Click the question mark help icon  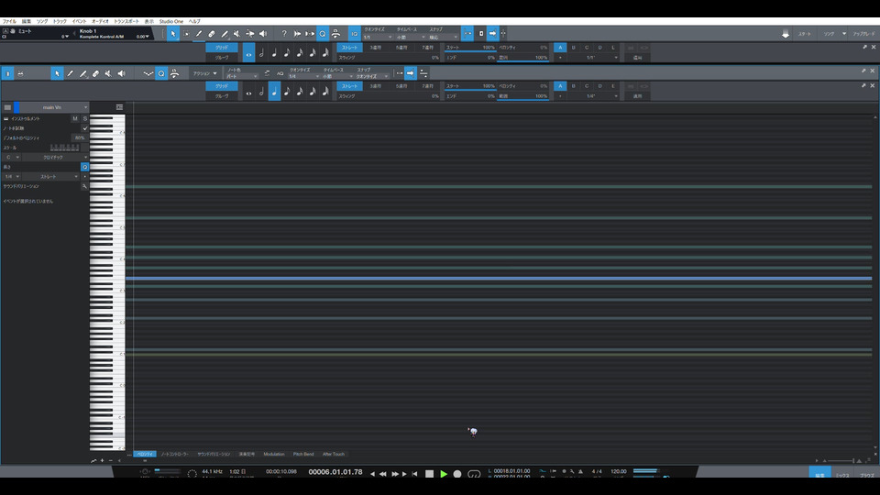pos(284,34)
